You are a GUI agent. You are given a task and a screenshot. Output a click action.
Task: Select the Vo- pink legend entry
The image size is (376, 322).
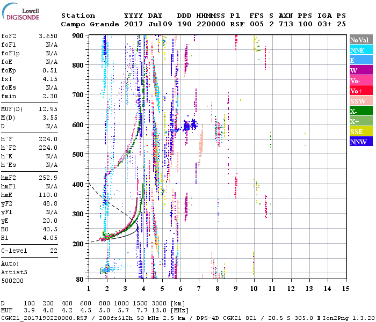360,80
